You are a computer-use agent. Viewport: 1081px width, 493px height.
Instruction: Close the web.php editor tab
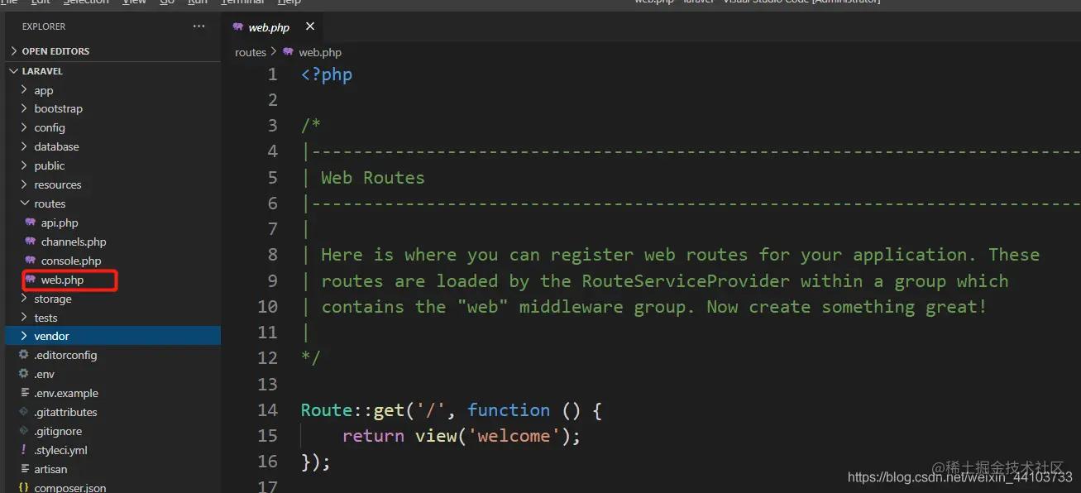click(310, 26)
